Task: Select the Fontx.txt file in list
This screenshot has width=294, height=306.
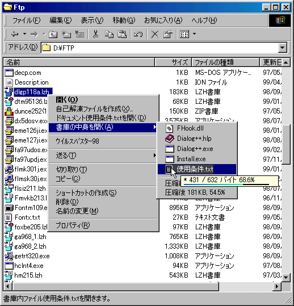Action: (27, 217)
